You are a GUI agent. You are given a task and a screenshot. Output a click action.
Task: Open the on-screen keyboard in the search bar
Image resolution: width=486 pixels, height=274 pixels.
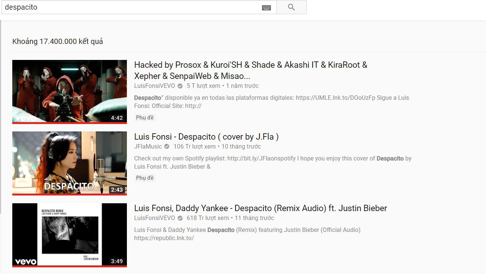point(266,7)
